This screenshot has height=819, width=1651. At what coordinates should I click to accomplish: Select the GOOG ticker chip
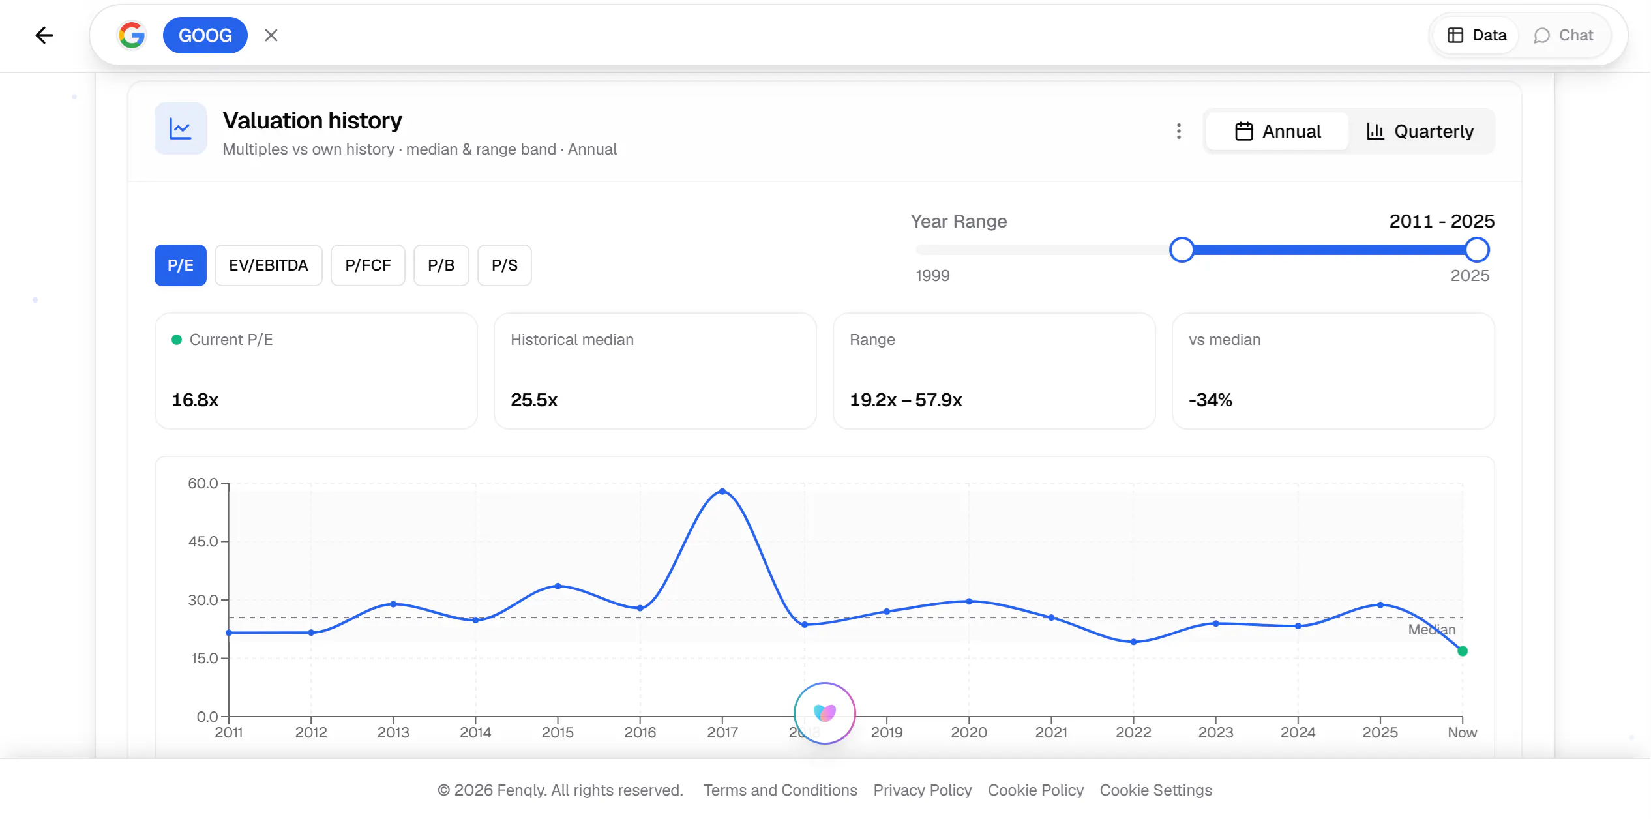click(205, 35)
